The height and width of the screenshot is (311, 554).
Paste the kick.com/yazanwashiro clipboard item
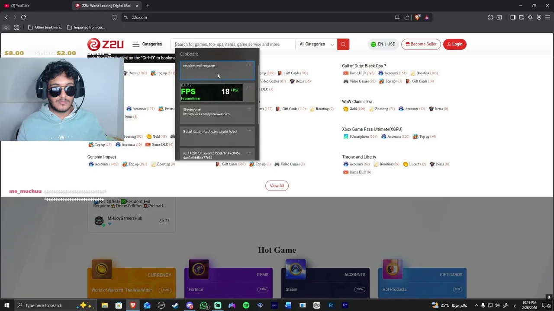pos(217,114)
